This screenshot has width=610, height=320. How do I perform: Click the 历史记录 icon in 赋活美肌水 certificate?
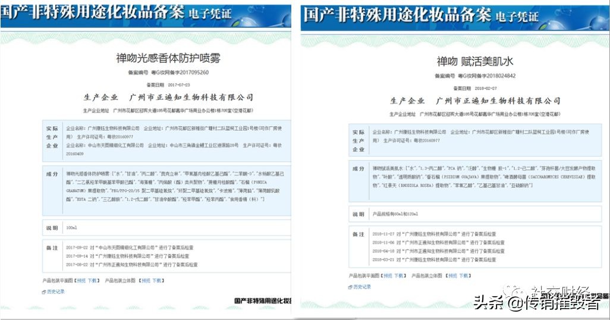click(351, 287)
